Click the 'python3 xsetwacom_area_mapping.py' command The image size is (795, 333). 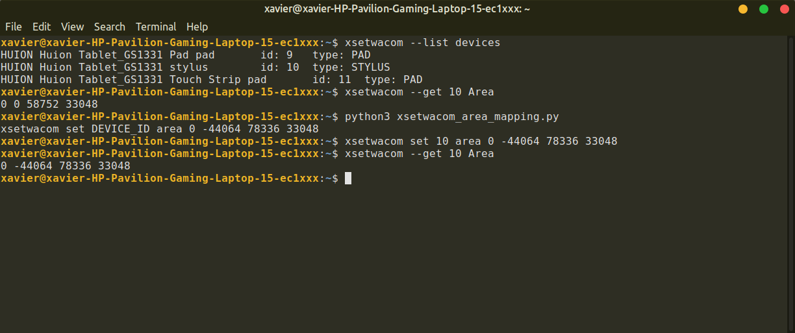[x=451, y=117]
